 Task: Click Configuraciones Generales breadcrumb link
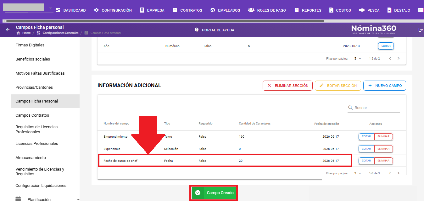tap(60, 33)
